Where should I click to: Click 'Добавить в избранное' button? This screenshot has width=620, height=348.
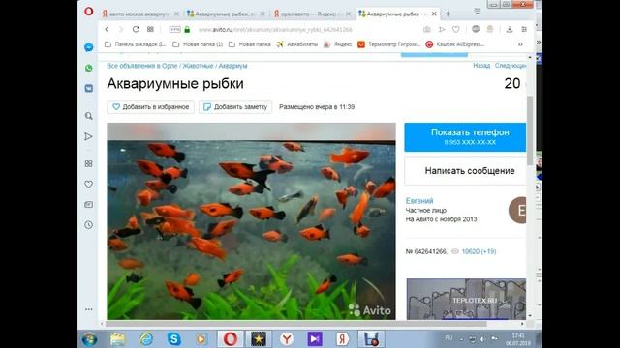coord(151,107)
